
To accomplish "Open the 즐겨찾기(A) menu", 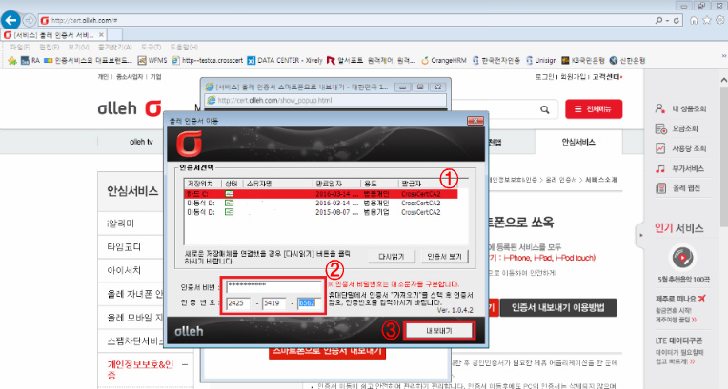I will tap(114, 48).
